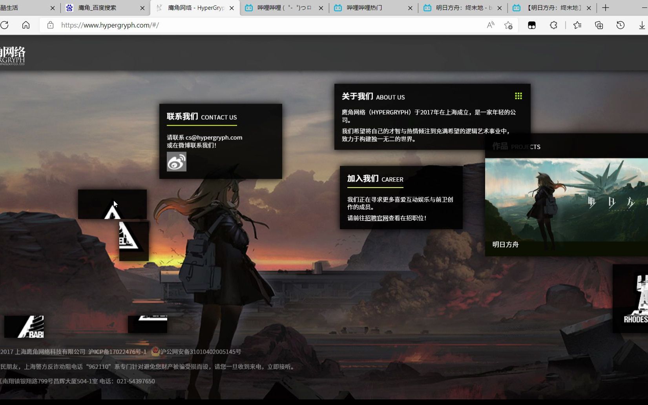Click the 作品 PROJECTS heading
Viewport: 648px width, 405px height.
(517, 146)
